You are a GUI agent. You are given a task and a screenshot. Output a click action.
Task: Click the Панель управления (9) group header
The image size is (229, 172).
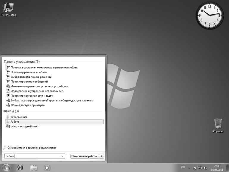[22, 62]
